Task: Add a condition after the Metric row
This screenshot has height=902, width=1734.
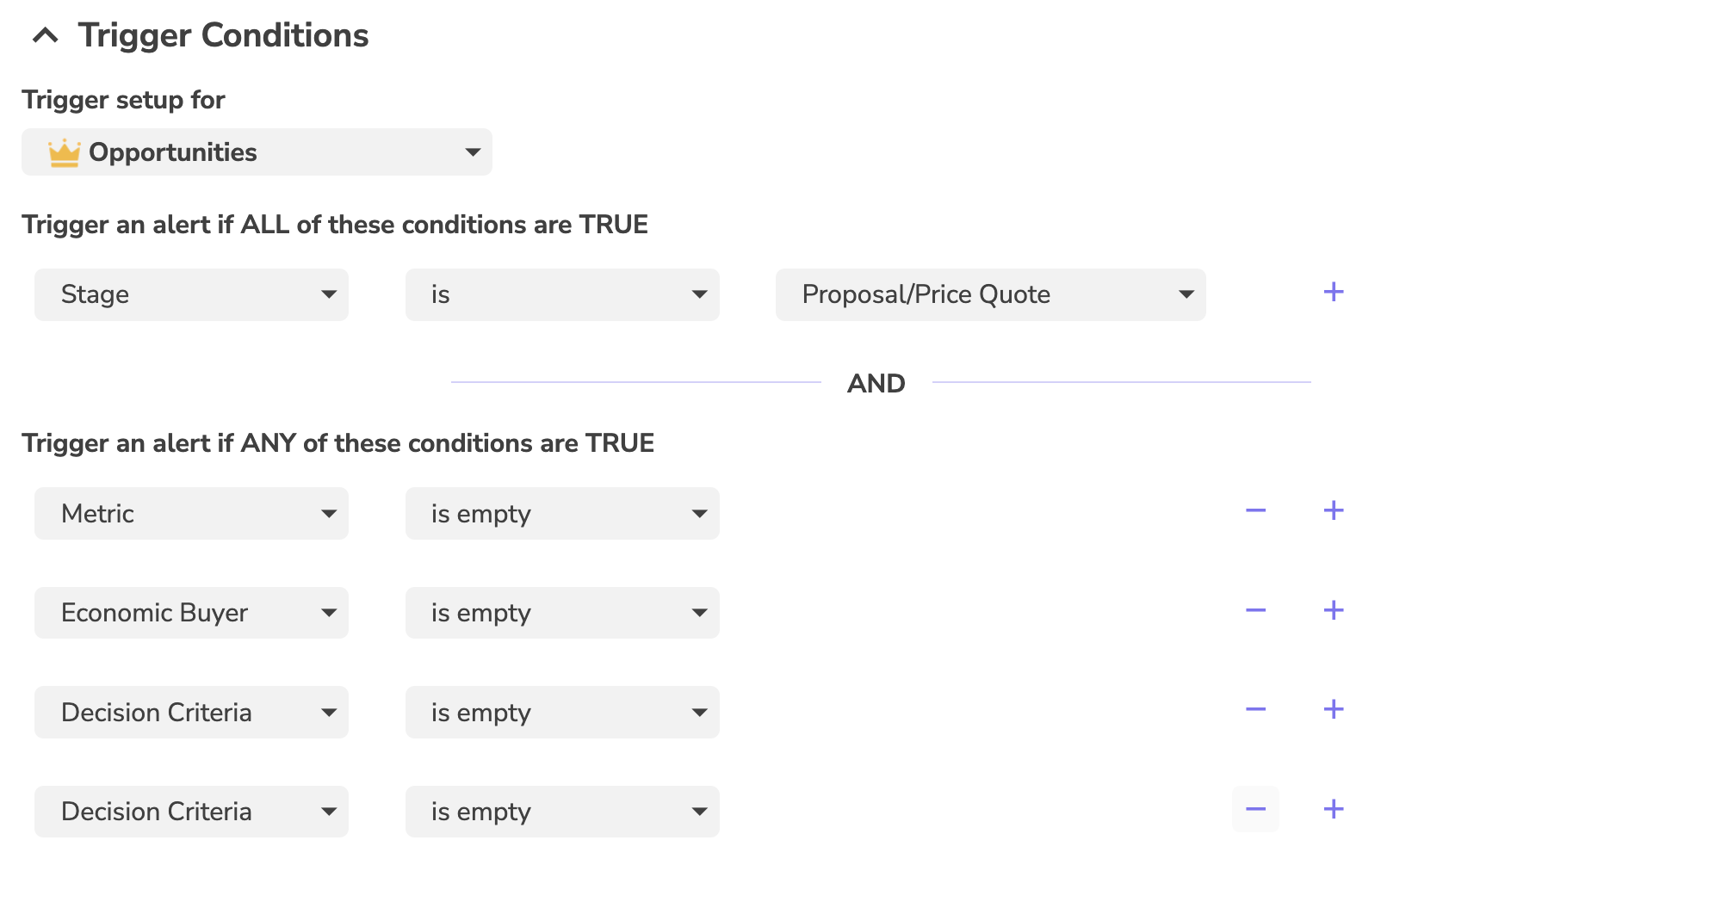Action: tap(1333, 511)
